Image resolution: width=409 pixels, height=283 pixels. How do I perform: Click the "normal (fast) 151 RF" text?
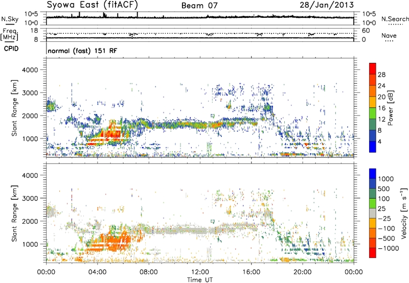point(82,51)
